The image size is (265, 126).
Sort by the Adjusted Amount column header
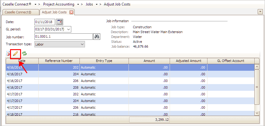[188, 61]
